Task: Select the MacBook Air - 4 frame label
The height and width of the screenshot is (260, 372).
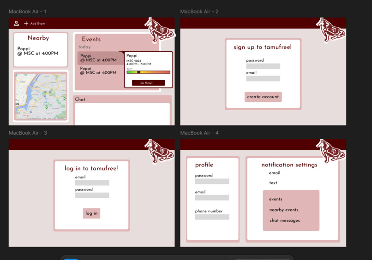Action: (x=199, y=133)
